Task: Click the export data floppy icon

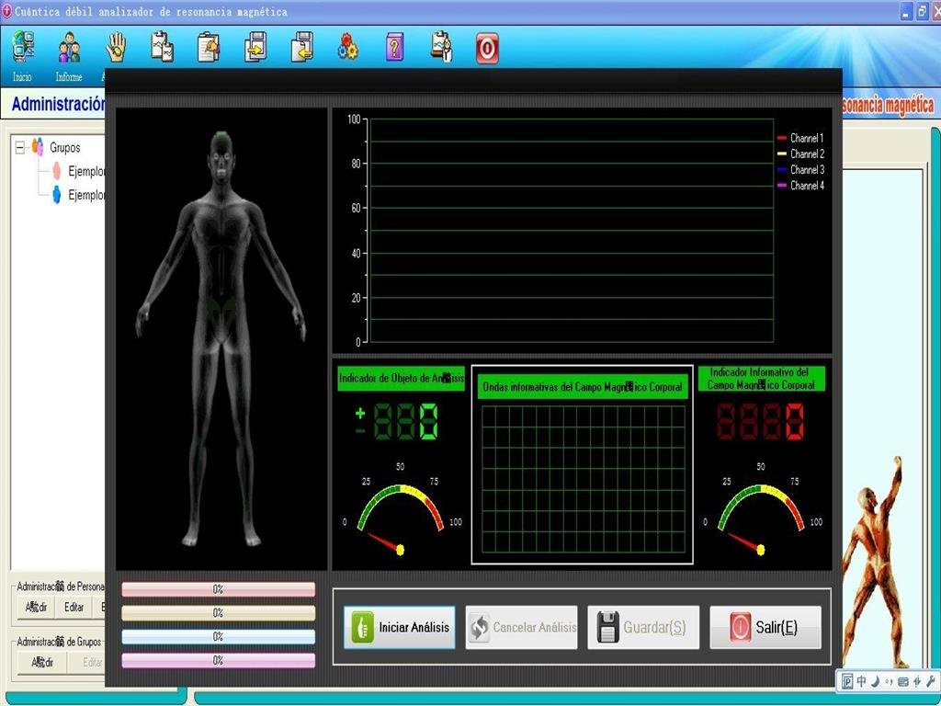Action: tap(255, 47)
